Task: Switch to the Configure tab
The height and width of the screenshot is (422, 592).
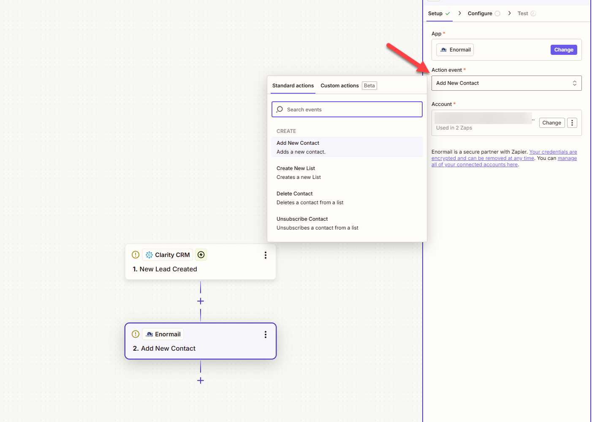Action: pyautogui.click(x=484, y=14)
